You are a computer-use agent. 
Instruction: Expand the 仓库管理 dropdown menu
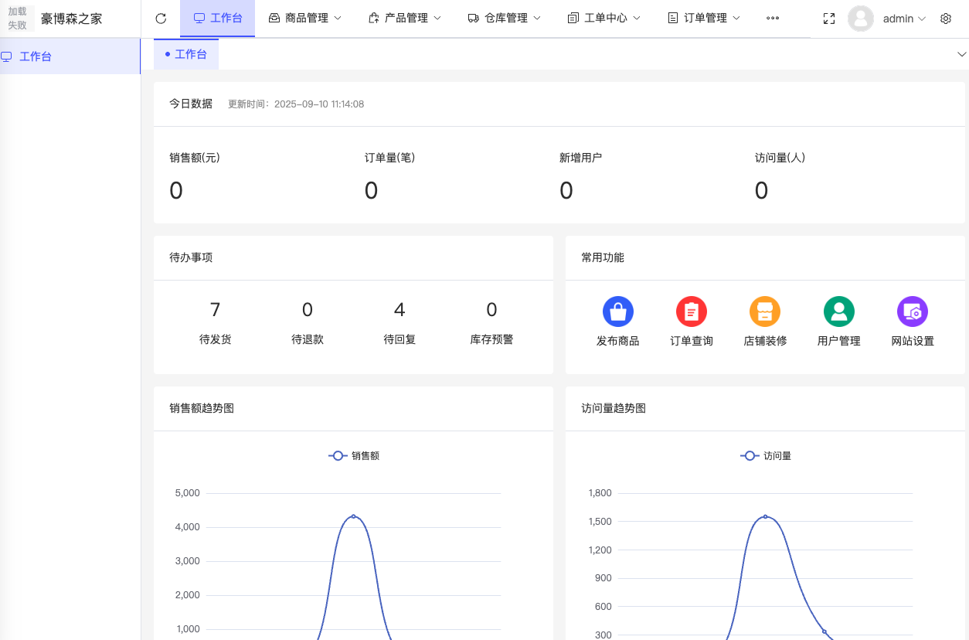tap(505, 19)
